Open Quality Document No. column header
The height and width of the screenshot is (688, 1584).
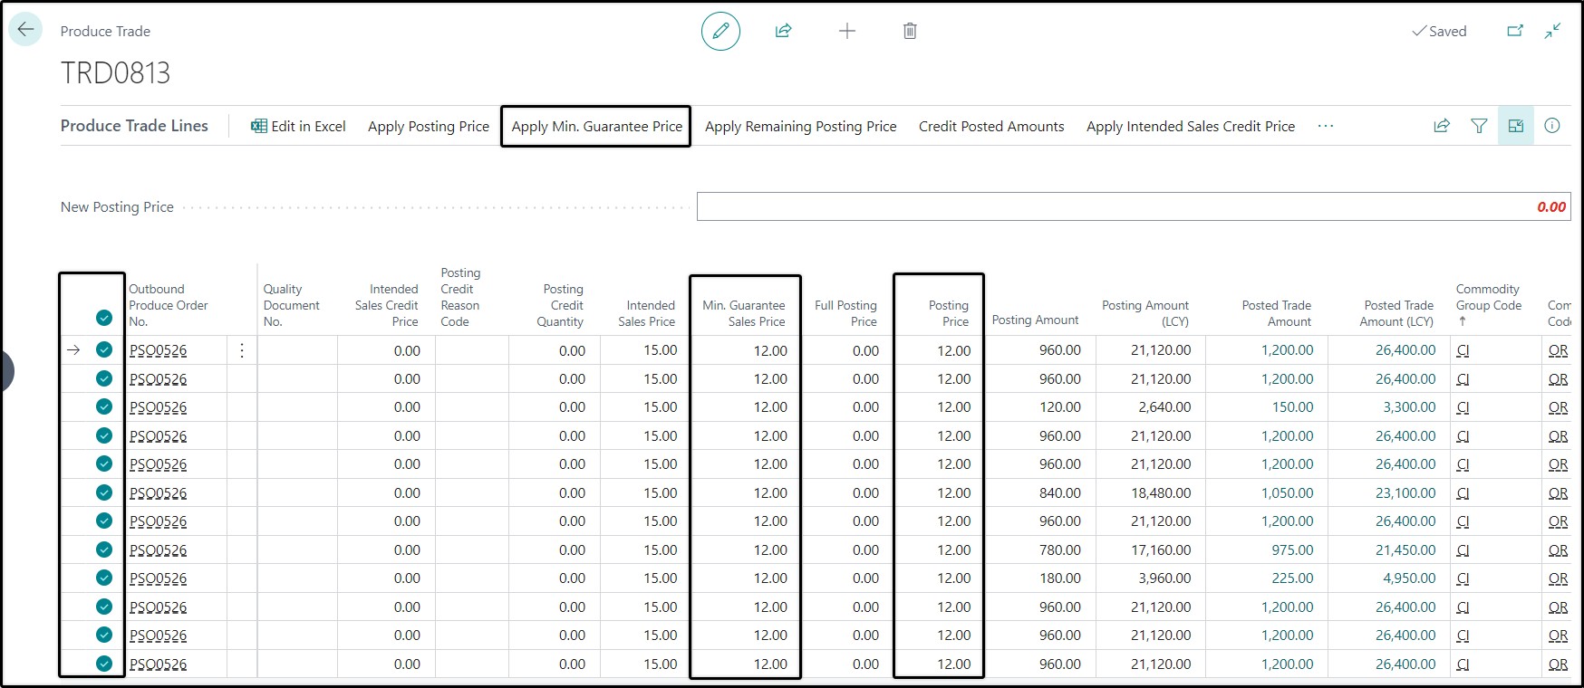(292, 305)
